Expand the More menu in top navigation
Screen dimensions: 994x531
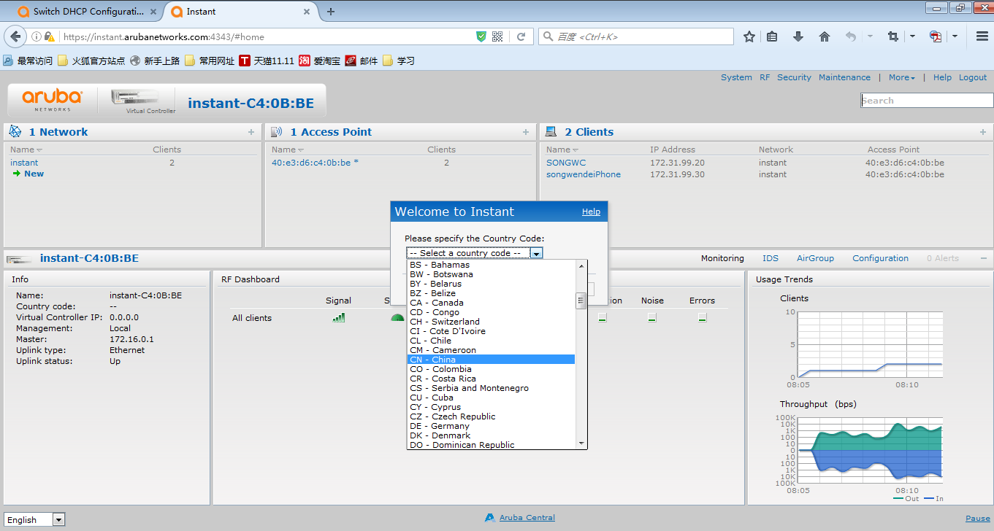coord(901,77)
